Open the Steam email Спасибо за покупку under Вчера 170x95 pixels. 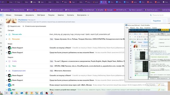65,48
